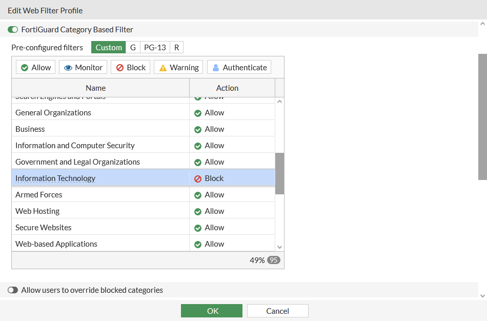Click the Cancel button
The image size is (487, 321).
[x=277, y=310]
